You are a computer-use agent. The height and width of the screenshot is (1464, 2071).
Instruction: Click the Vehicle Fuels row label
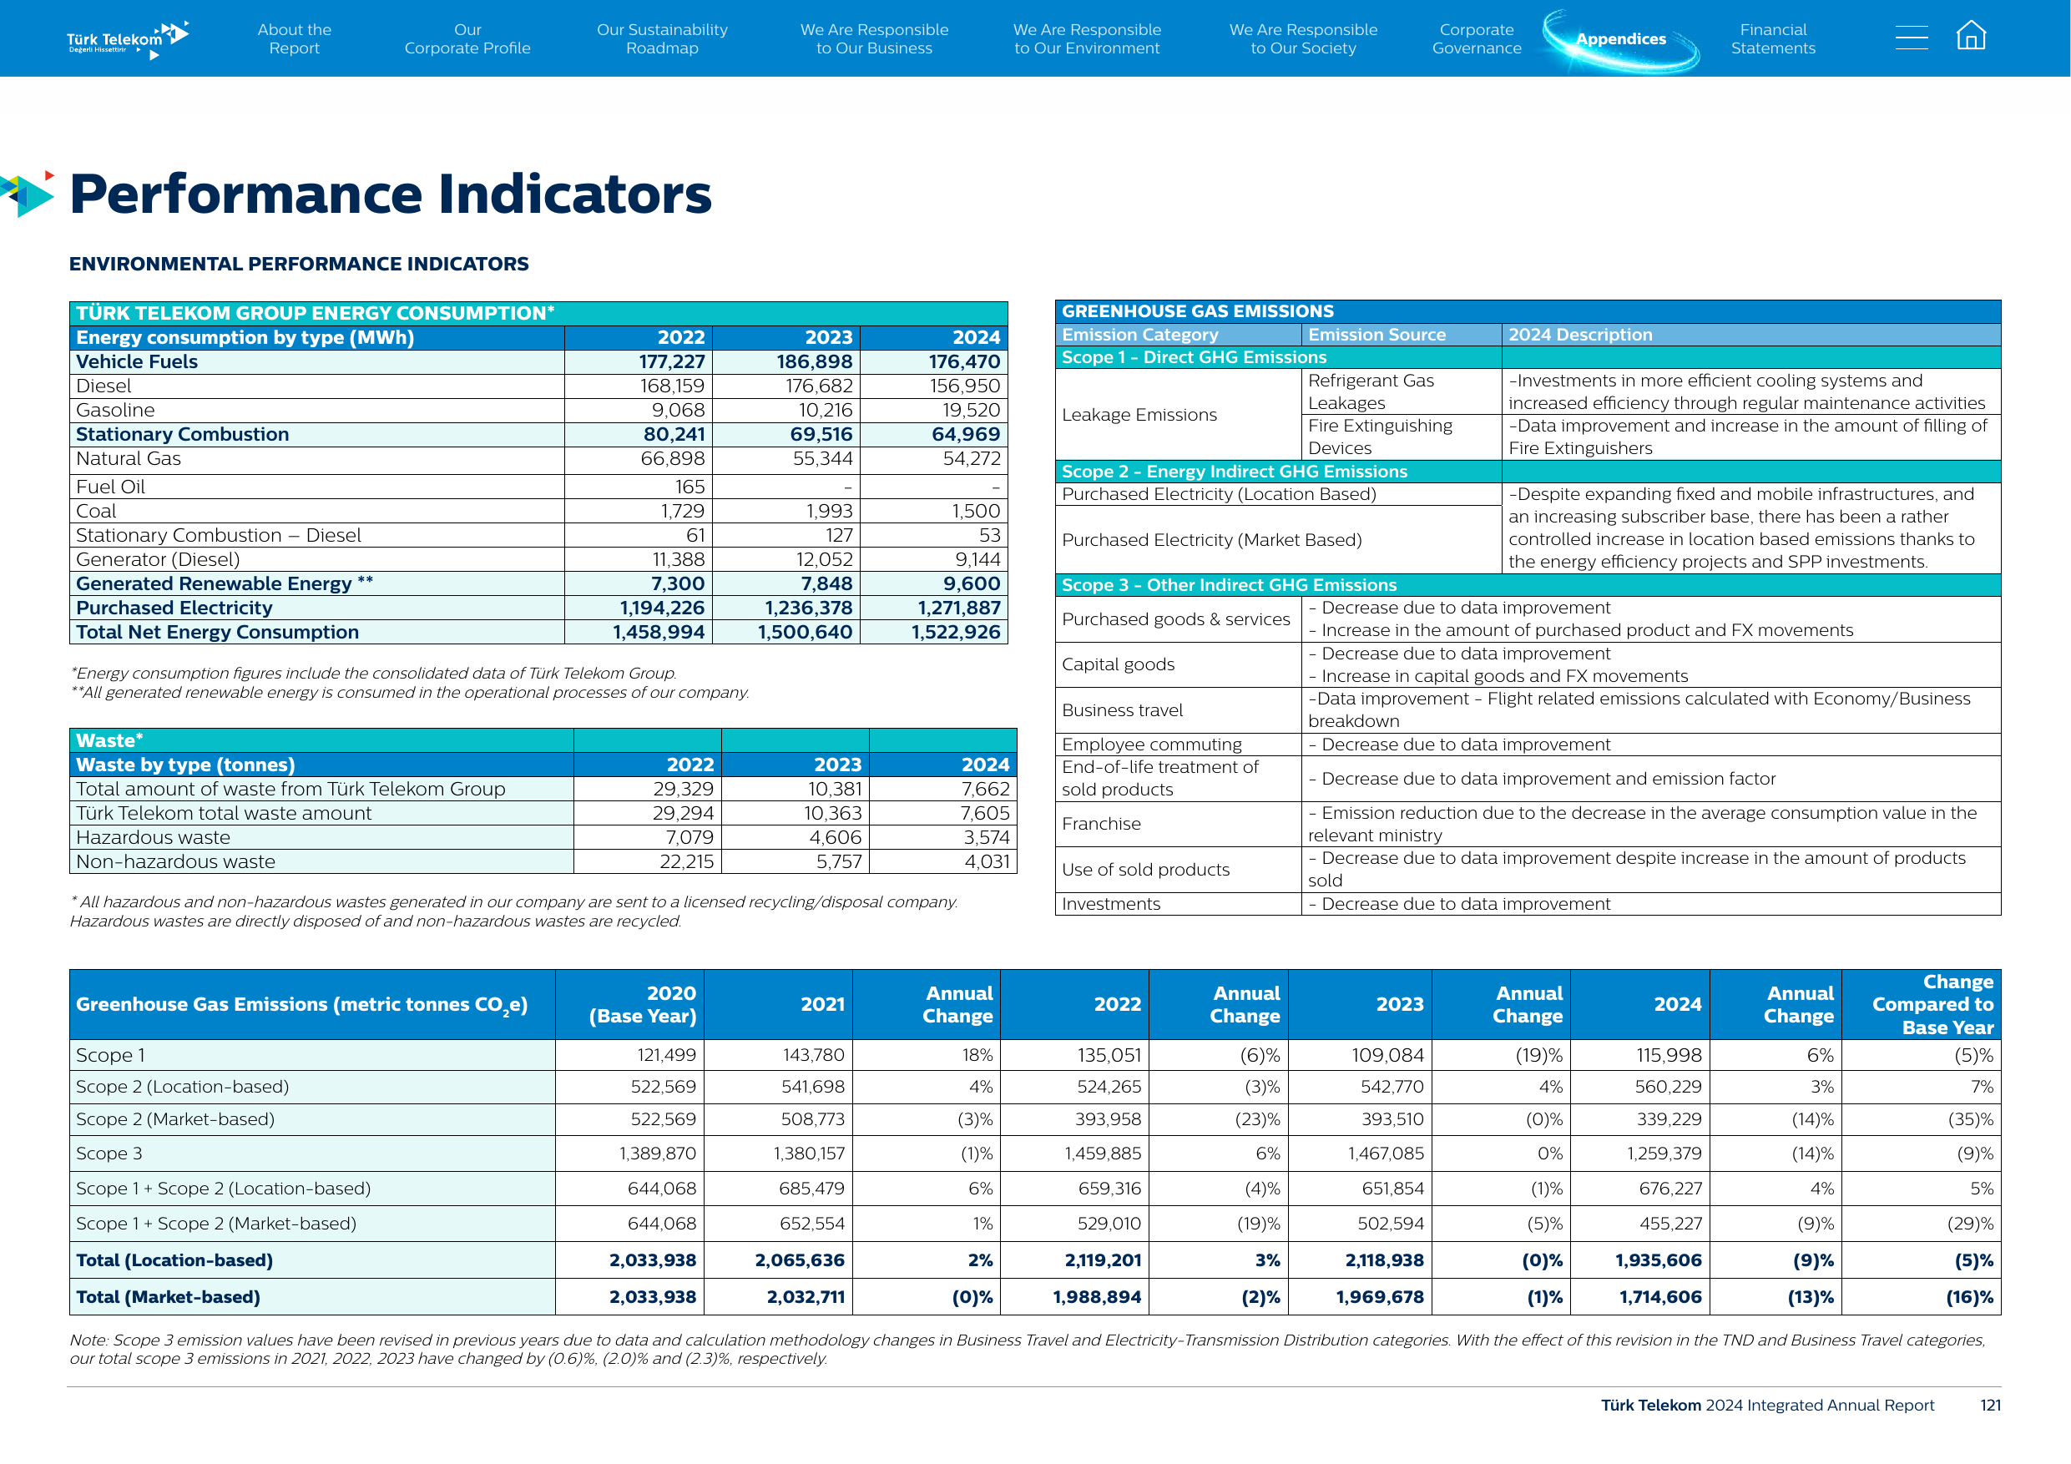coord(137,361)
